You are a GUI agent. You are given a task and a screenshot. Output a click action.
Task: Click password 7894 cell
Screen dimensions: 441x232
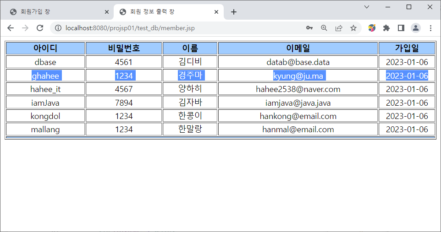(x=124, y=103)
